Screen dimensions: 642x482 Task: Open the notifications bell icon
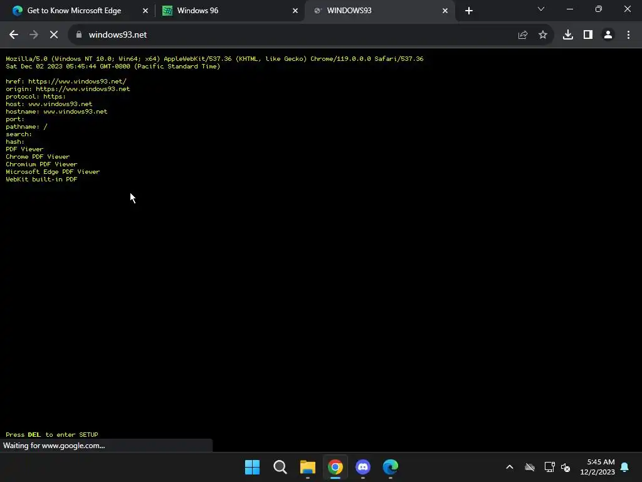[x=624, y=467]
